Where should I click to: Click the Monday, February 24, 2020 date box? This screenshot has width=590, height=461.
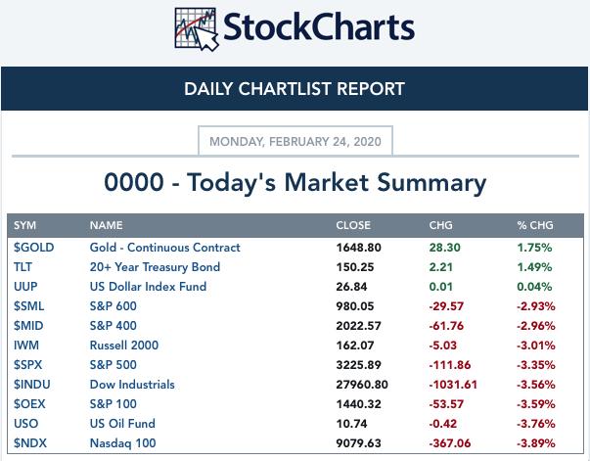(x=295, y=141)
